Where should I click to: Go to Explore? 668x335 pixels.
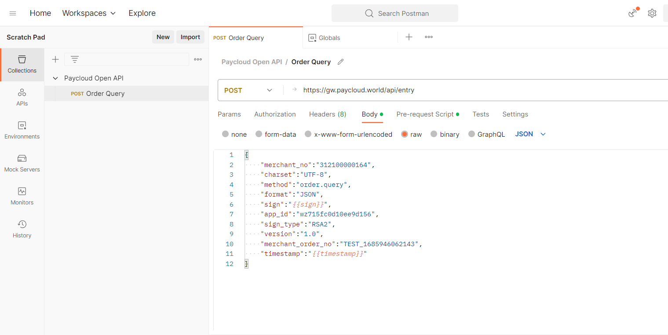point(142,13)
